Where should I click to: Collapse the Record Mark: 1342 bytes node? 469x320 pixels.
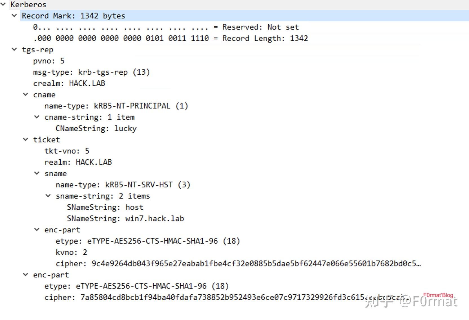[x=14, y=15]
